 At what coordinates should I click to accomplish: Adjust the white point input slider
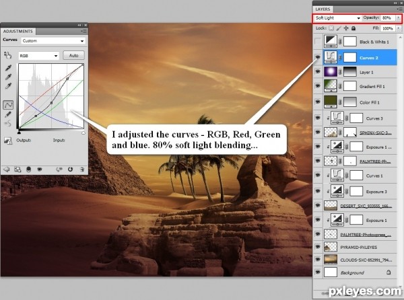click(x=83, y=133)
